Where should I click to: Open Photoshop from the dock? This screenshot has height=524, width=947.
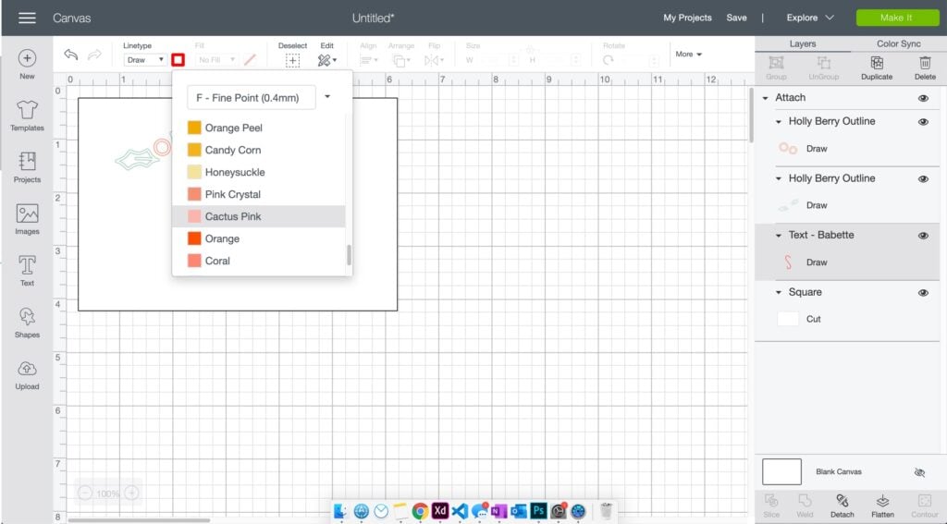point(538,511)
